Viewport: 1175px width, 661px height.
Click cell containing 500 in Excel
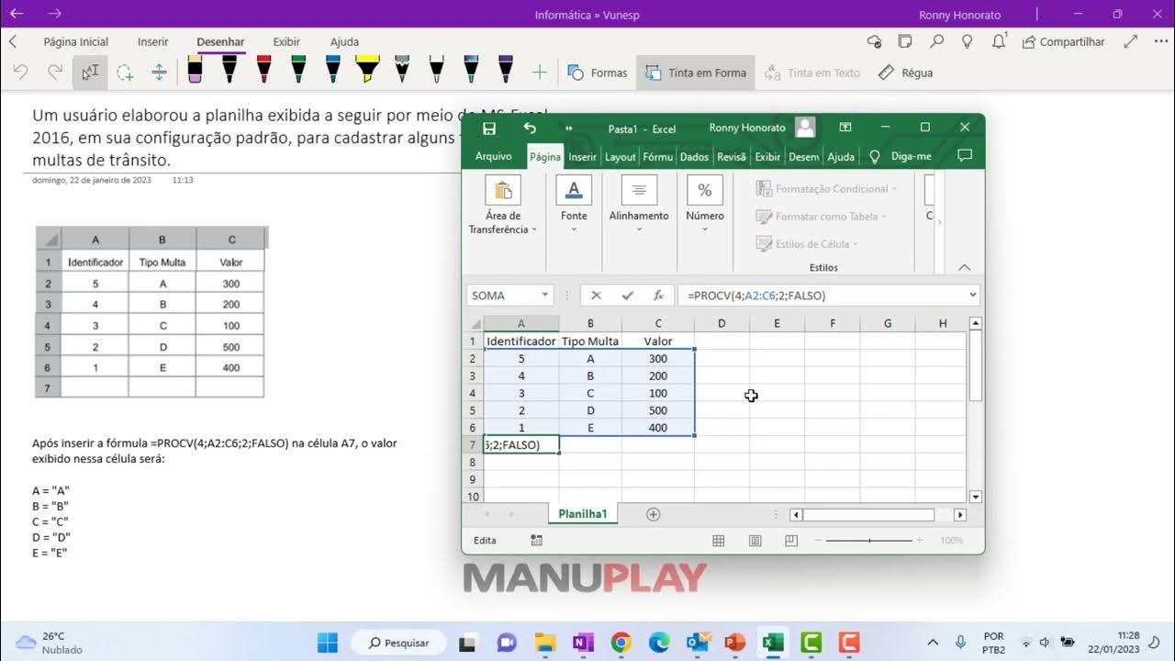tap(657, 410)
